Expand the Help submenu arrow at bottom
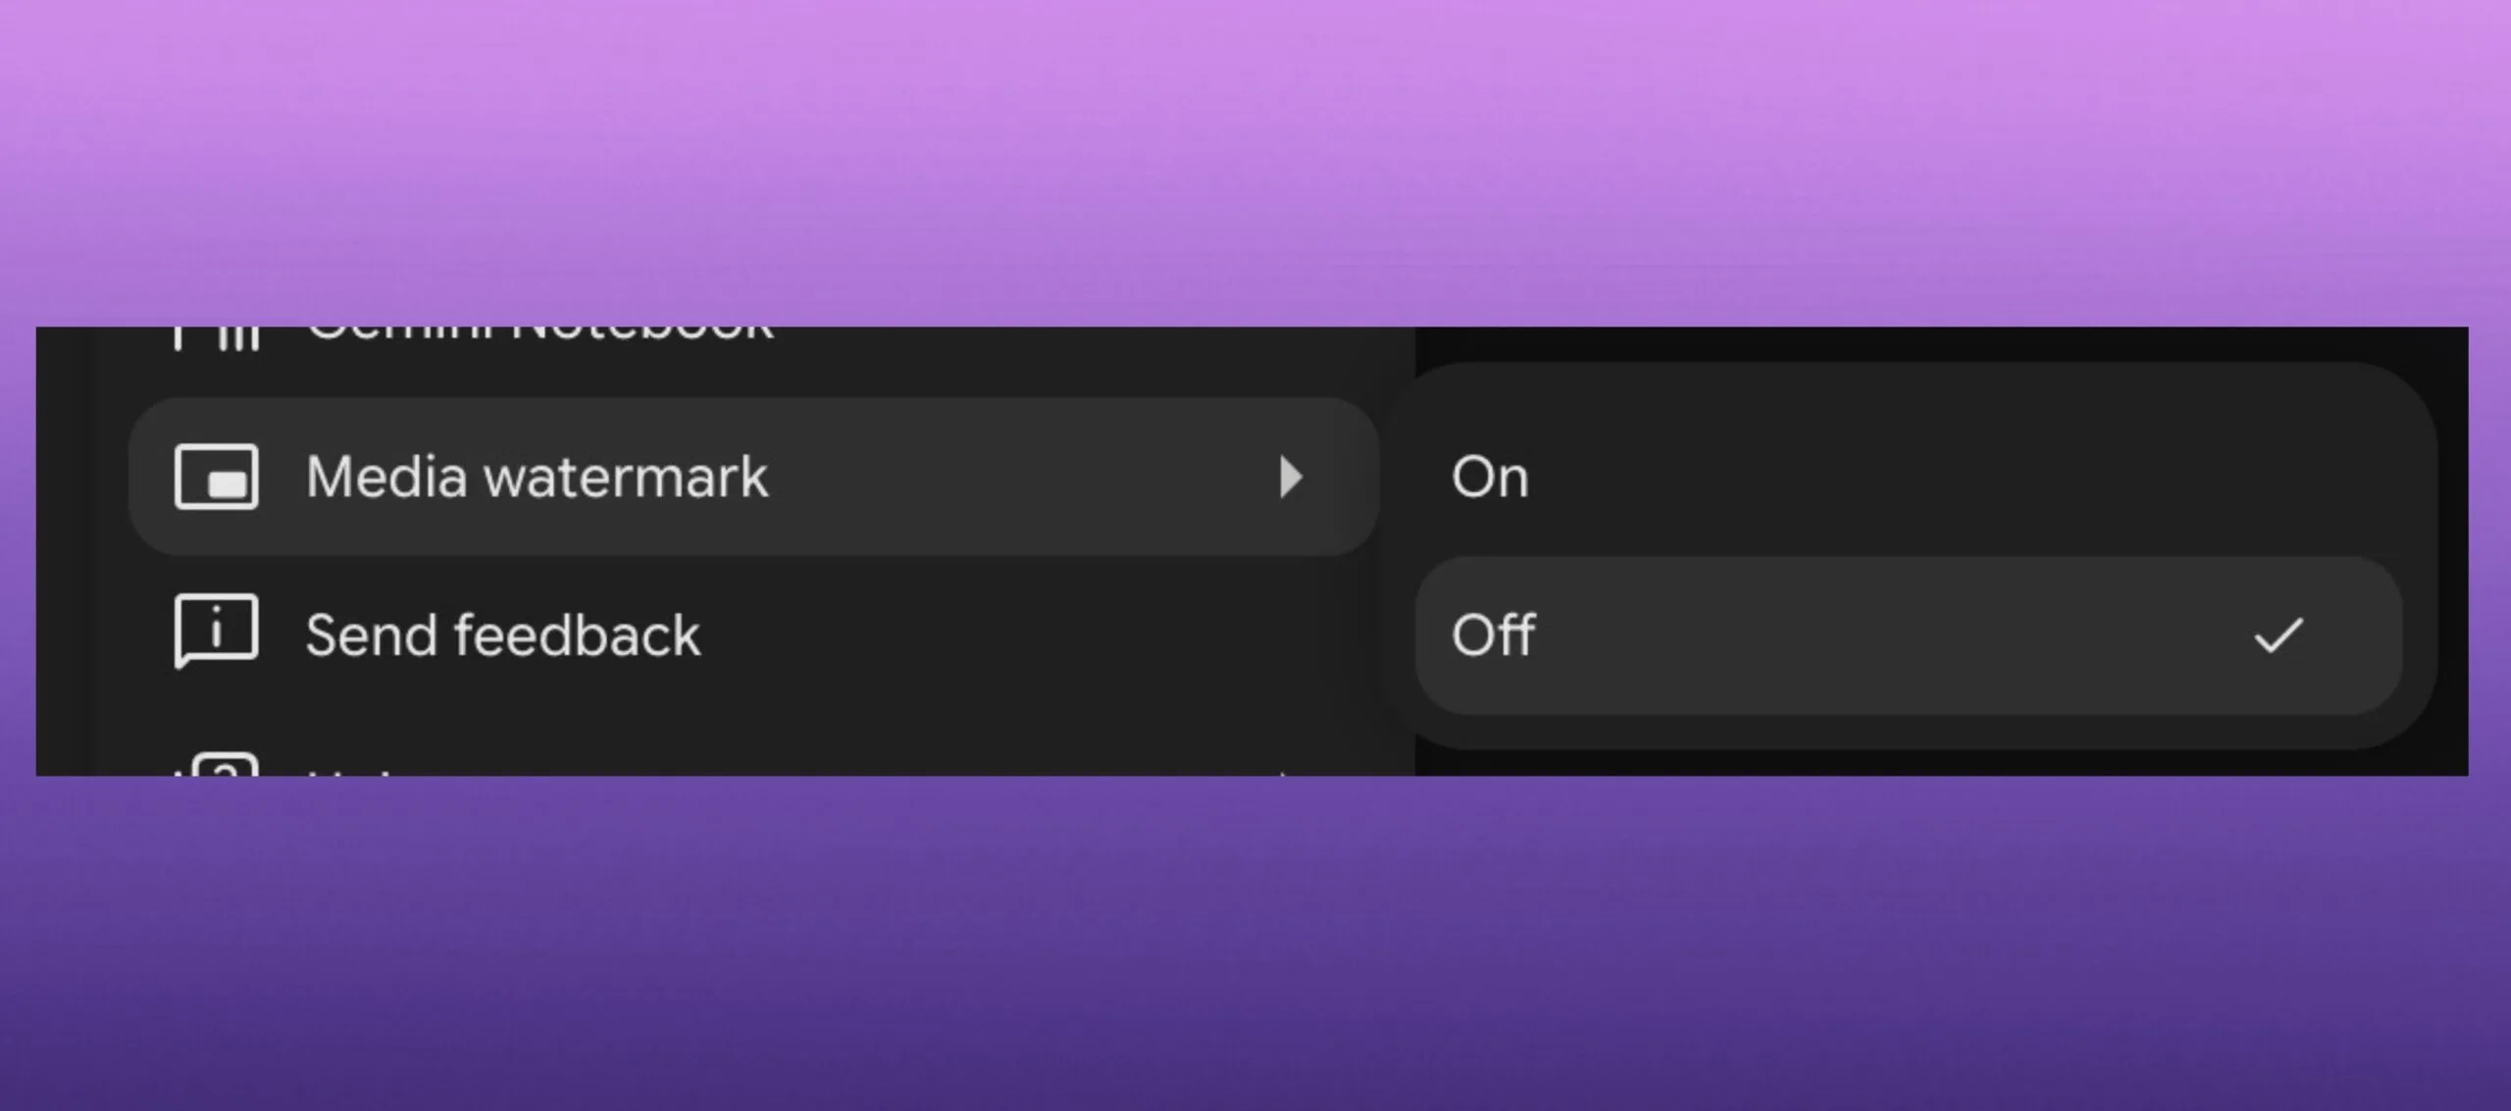Viewport: 2511px width, 1111px height. pos(1285,774)
